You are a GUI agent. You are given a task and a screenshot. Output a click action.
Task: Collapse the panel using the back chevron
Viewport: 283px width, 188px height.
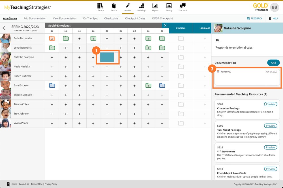click(x=4, y=28)
